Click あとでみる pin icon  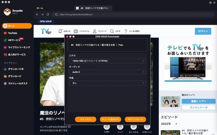point(134,127)
